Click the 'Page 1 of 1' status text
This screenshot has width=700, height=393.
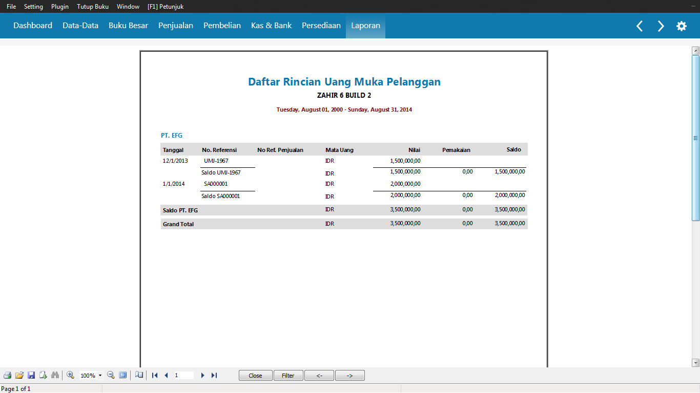coord(16,389)
